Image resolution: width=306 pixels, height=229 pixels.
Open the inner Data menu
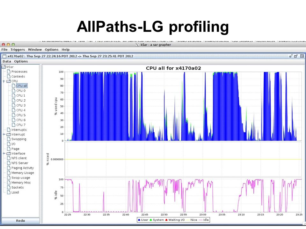(x=7, y=61)
